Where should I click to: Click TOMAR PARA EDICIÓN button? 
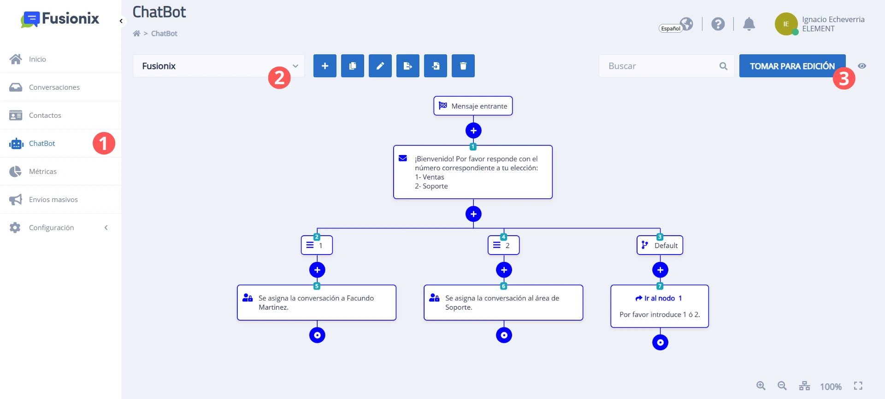tap(792, 66)
